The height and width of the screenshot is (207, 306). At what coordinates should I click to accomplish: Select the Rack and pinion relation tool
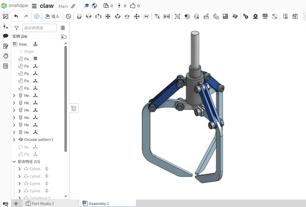tap(256, 16)
